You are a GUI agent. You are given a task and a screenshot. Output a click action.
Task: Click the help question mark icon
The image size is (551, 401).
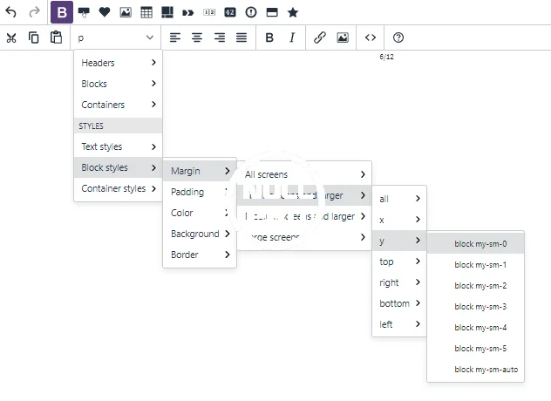coord(398,37)
